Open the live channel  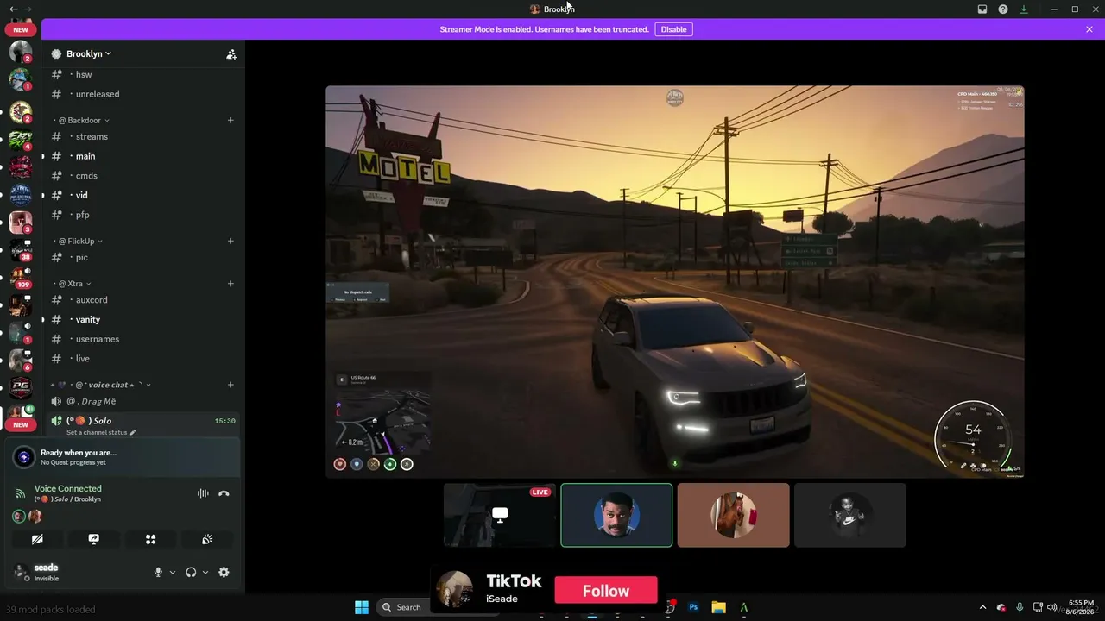coord(142,359)
